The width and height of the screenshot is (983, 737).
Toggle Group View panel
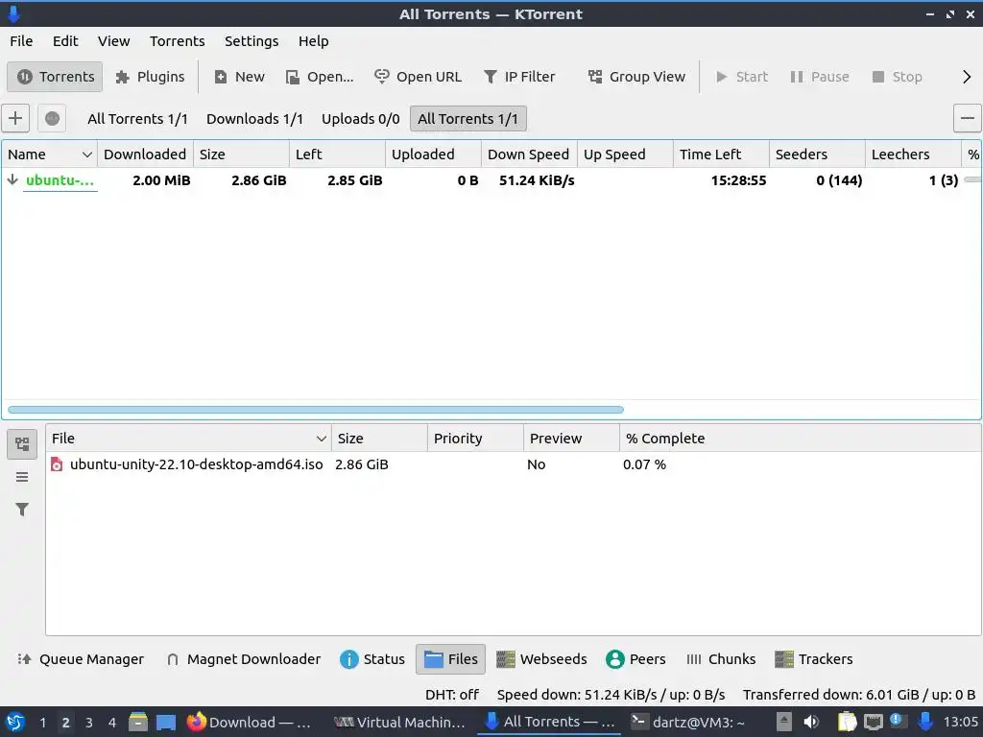click(636, 77)
